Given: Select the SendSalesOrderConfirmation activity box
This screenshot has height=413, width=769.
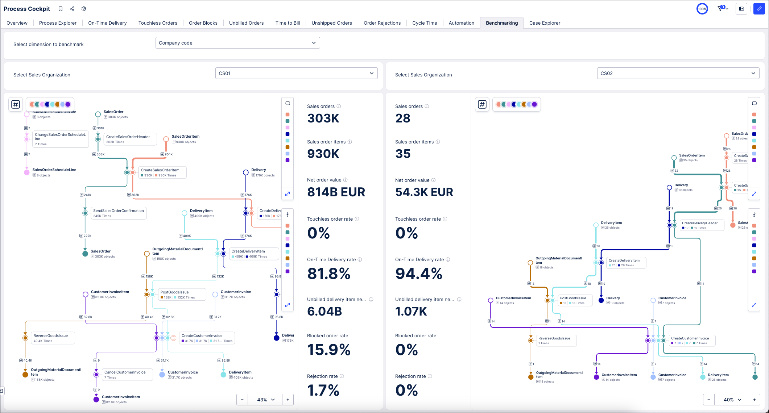Looking at the screenshot, I should pos(119,213).
